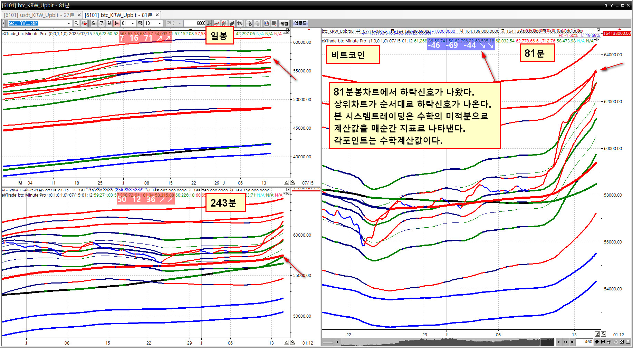Switch to usdt_KRW_Upbit - 27분 tab

coord(39,15)
